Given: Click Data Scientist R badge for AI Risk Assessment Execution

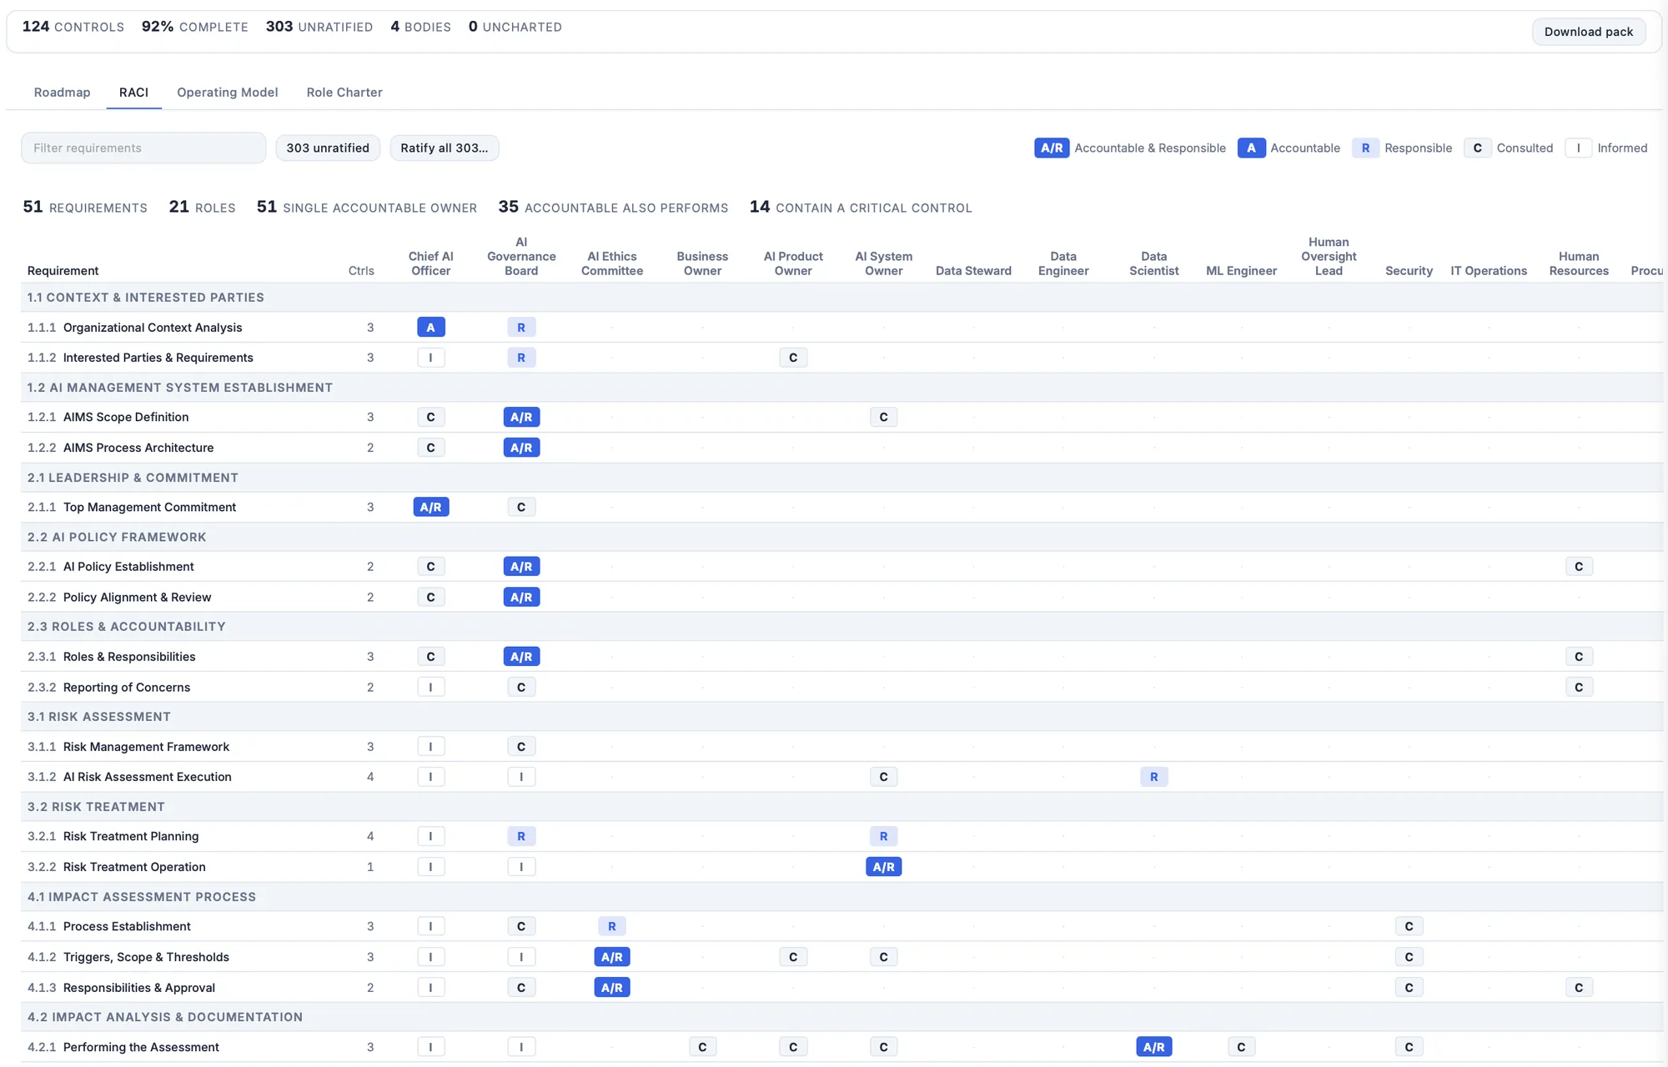Looking at the screenshot, I should coord(1153,777).
